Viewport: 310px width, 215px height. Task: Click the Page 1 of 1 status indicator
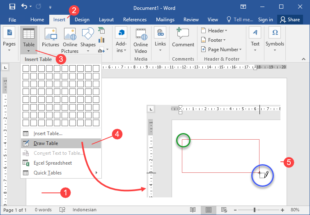[15, 210]
